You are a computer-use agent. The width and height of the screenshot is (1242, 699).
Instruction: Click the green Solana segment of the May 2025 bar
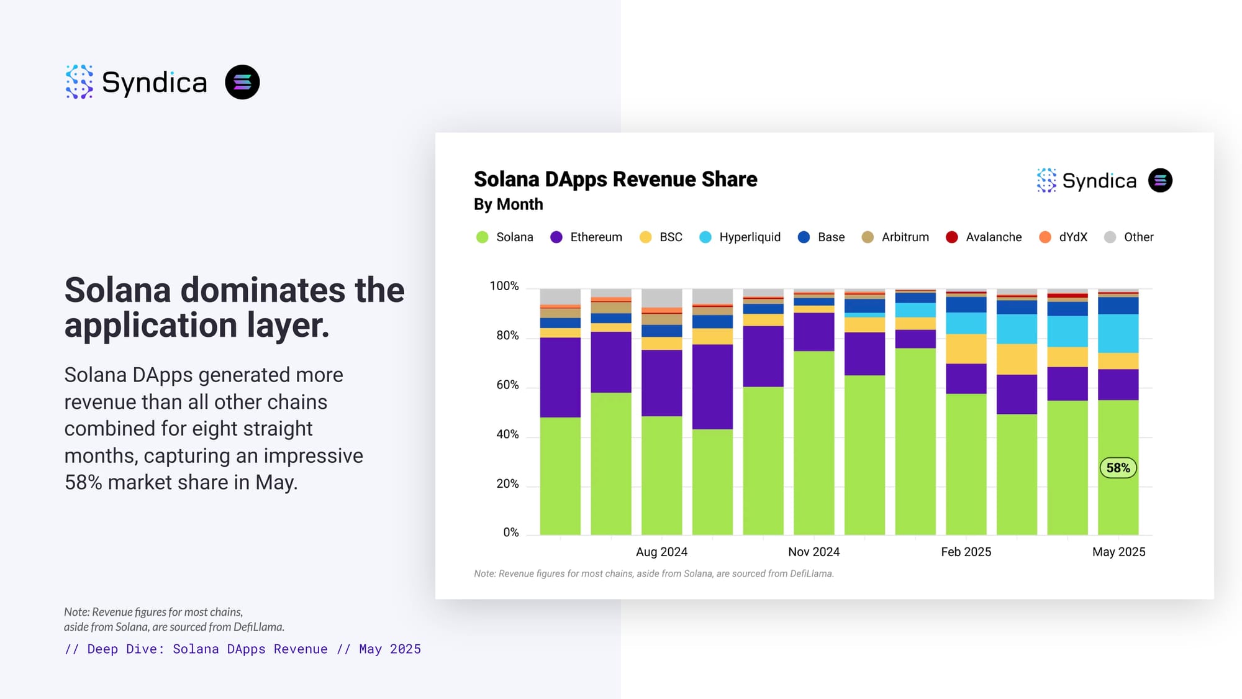(x=1118, y=467)
